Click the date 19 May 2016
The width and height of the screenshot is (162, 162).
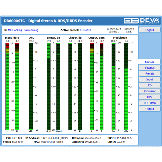[x=114, y=29]
